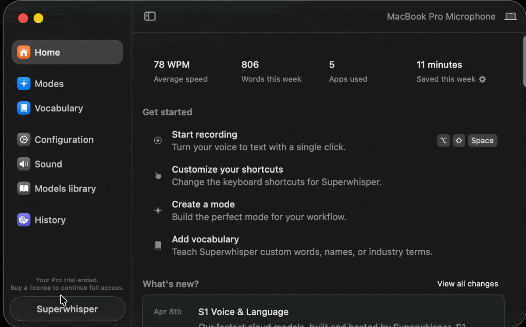
Task: Click 'Teach Superwhisper custom words' description
Action: pos(302,252)
